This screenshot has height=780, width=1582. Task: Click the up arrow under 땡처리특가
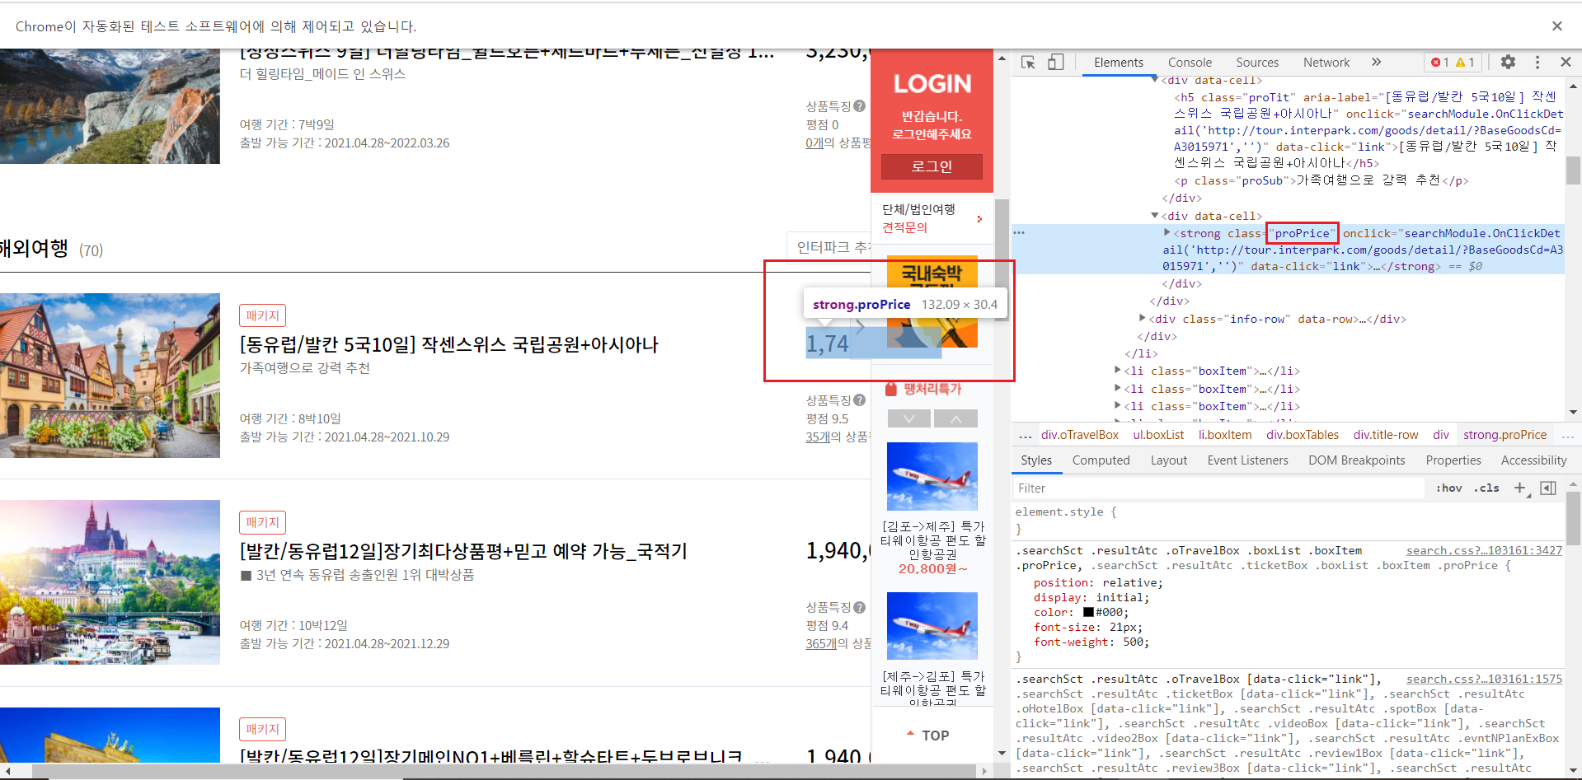[x=956, y=418]
